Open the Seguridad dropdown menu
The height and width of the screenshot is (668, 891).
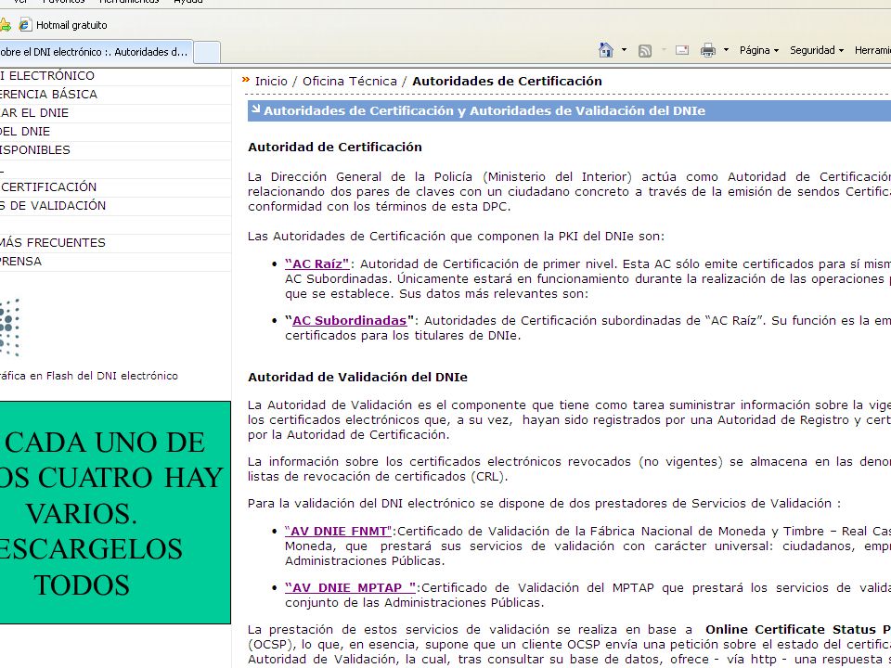[x=817, y=50]
